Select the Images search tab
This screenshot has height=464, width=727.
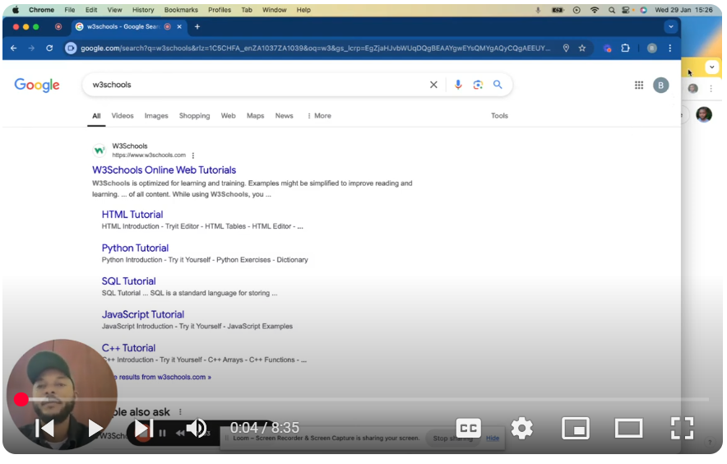[156, 116]
